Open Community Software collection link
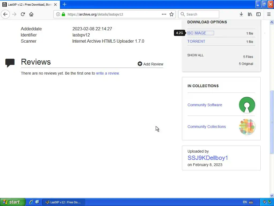Image resolution: width=274 pixels, height=206 pixels. pyautogui.click(x=205, y=105)
